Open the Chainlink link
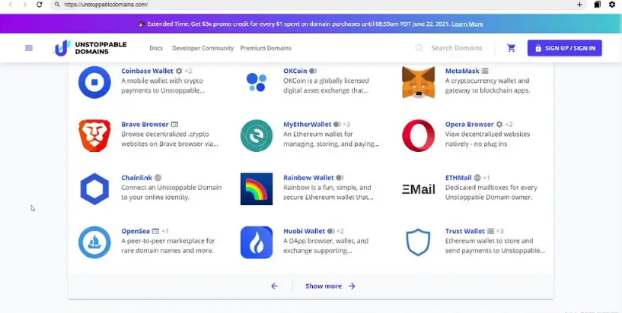Screen dimensions: 622x313 137,178
